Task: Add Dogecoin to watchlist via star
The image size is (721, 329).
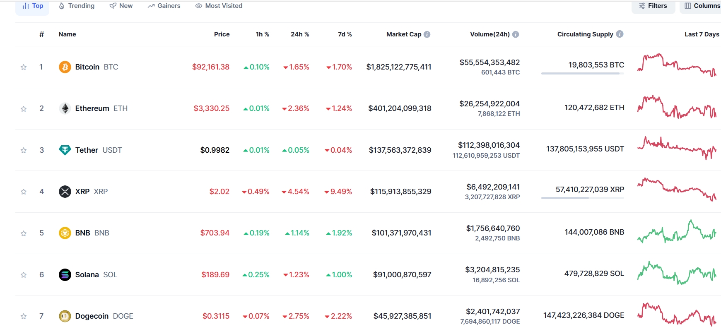Action: coord(24,316)
